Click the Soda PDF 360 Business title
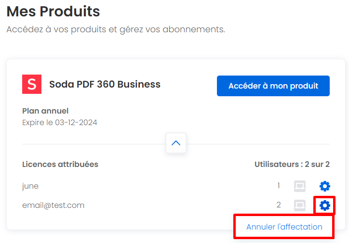Image resolution: width=349 pixels, height=243 pixels. coord(105,84)
